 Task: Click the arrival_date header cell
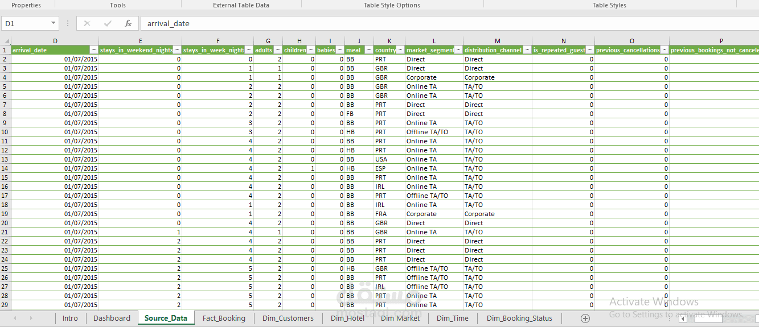coord(55,50)
